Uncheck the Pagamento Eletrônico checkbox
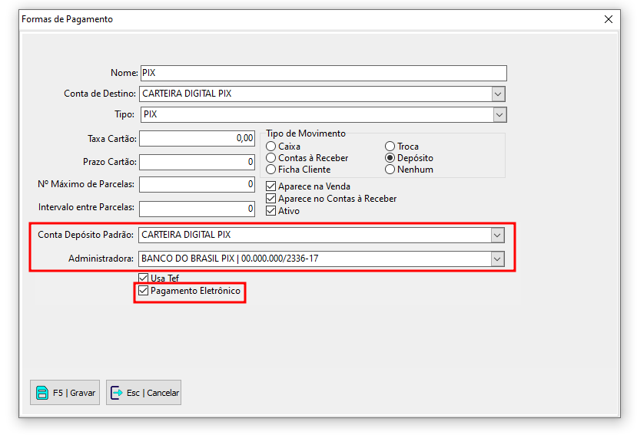 point(143,292)
